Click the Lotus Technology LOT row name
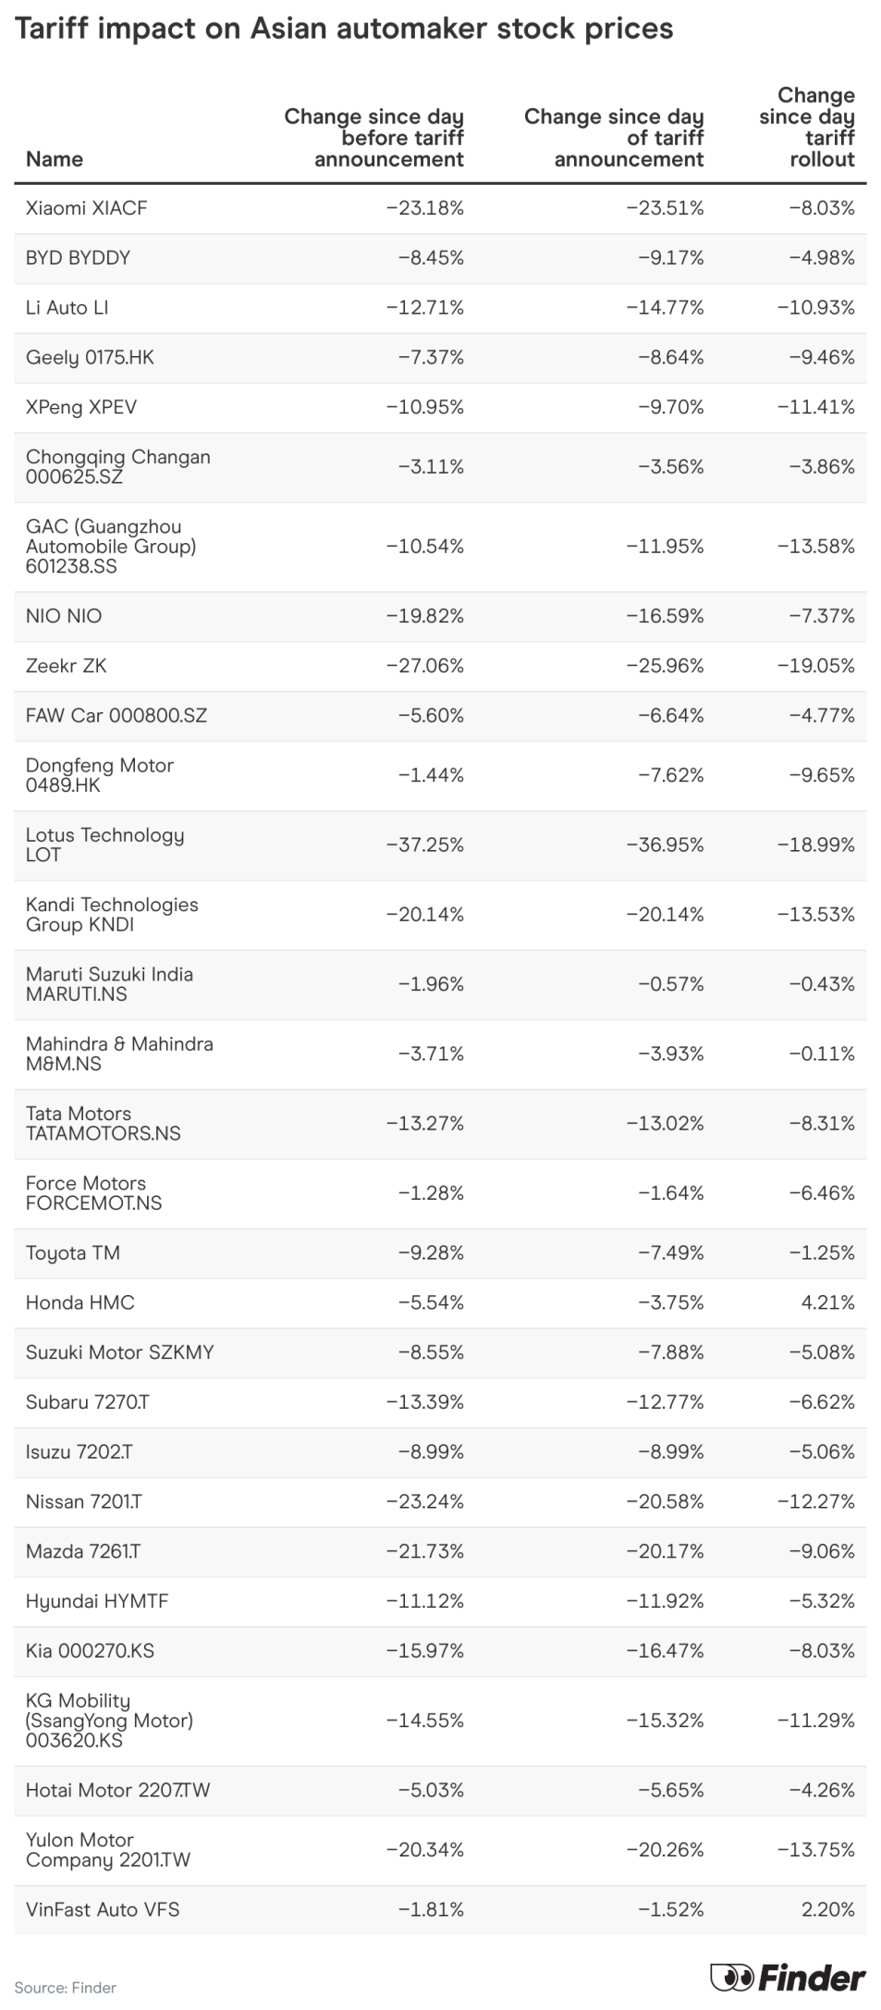The width and height of the screenshot is (881, 2010). click(104, 845)
